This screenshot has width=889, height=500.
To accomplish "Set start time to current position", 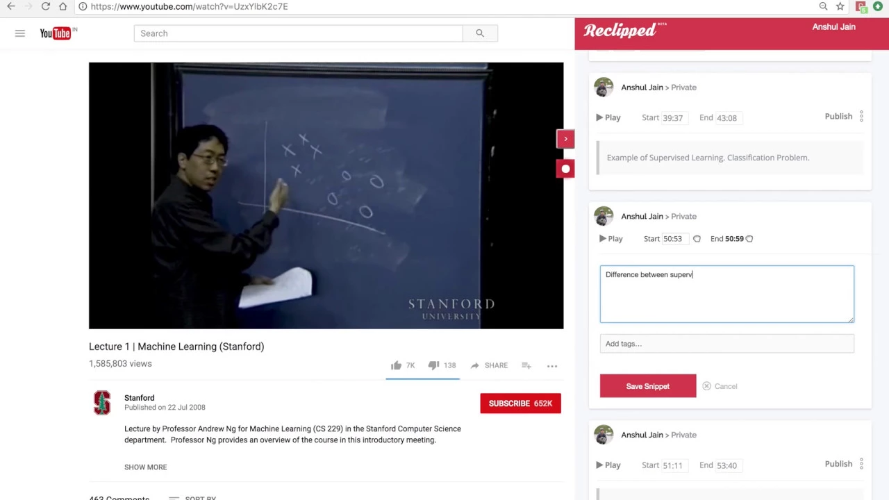I will click(x=697, y=239).
